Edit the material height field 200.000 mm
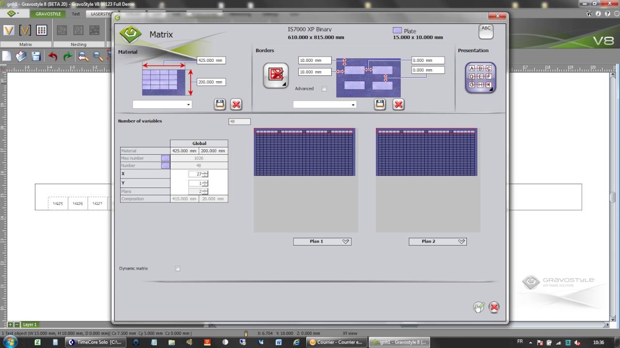The width and height of the screenshot is (620, 348). tap(211, 82)
